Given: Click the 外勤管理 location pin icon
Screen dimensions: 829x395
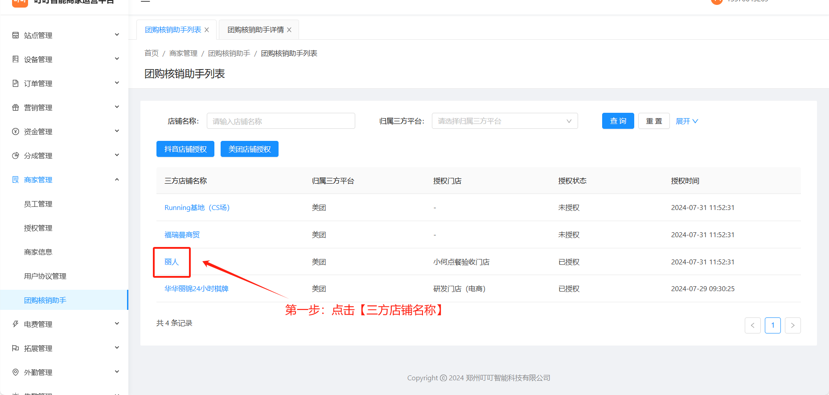Looking at the screenshot, I should (x=16, y=372).
